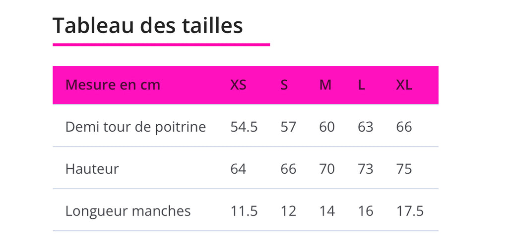Click the pink underline below the title
The image size is (508, 252).
[x=161, y=45]
